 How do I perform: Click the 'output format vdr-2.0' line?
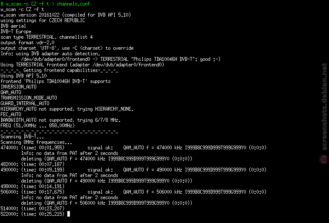(27, 43)
